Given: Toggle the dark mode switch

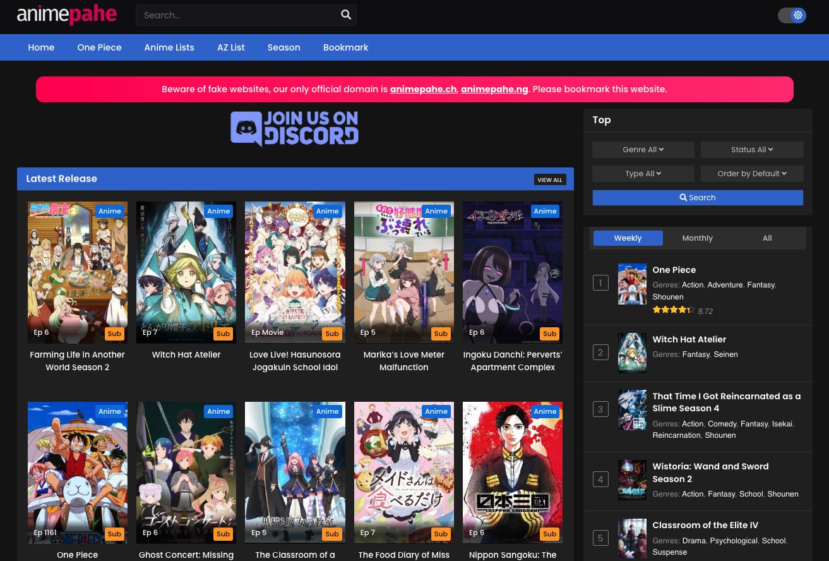Looking at the screenshot, I should (792, 15).
